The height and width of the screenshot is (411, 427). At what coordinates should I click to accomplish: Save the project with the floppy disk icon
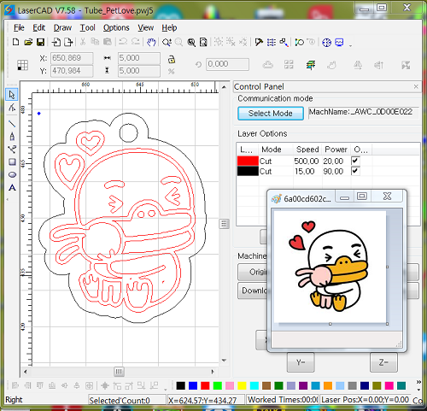point(40,42)
